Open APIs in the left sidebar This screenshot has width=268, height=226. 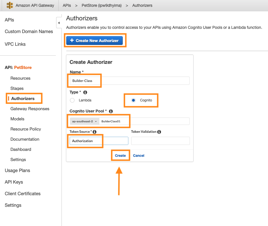9,20
